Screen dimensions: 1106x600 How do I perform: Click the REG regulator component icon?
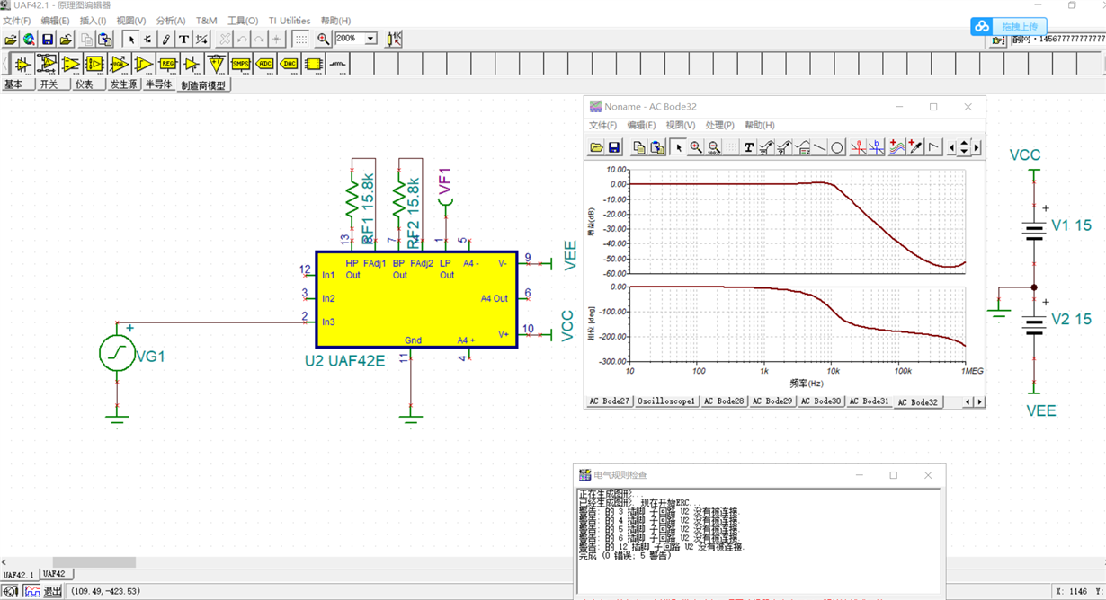click(x=167, y=64)
